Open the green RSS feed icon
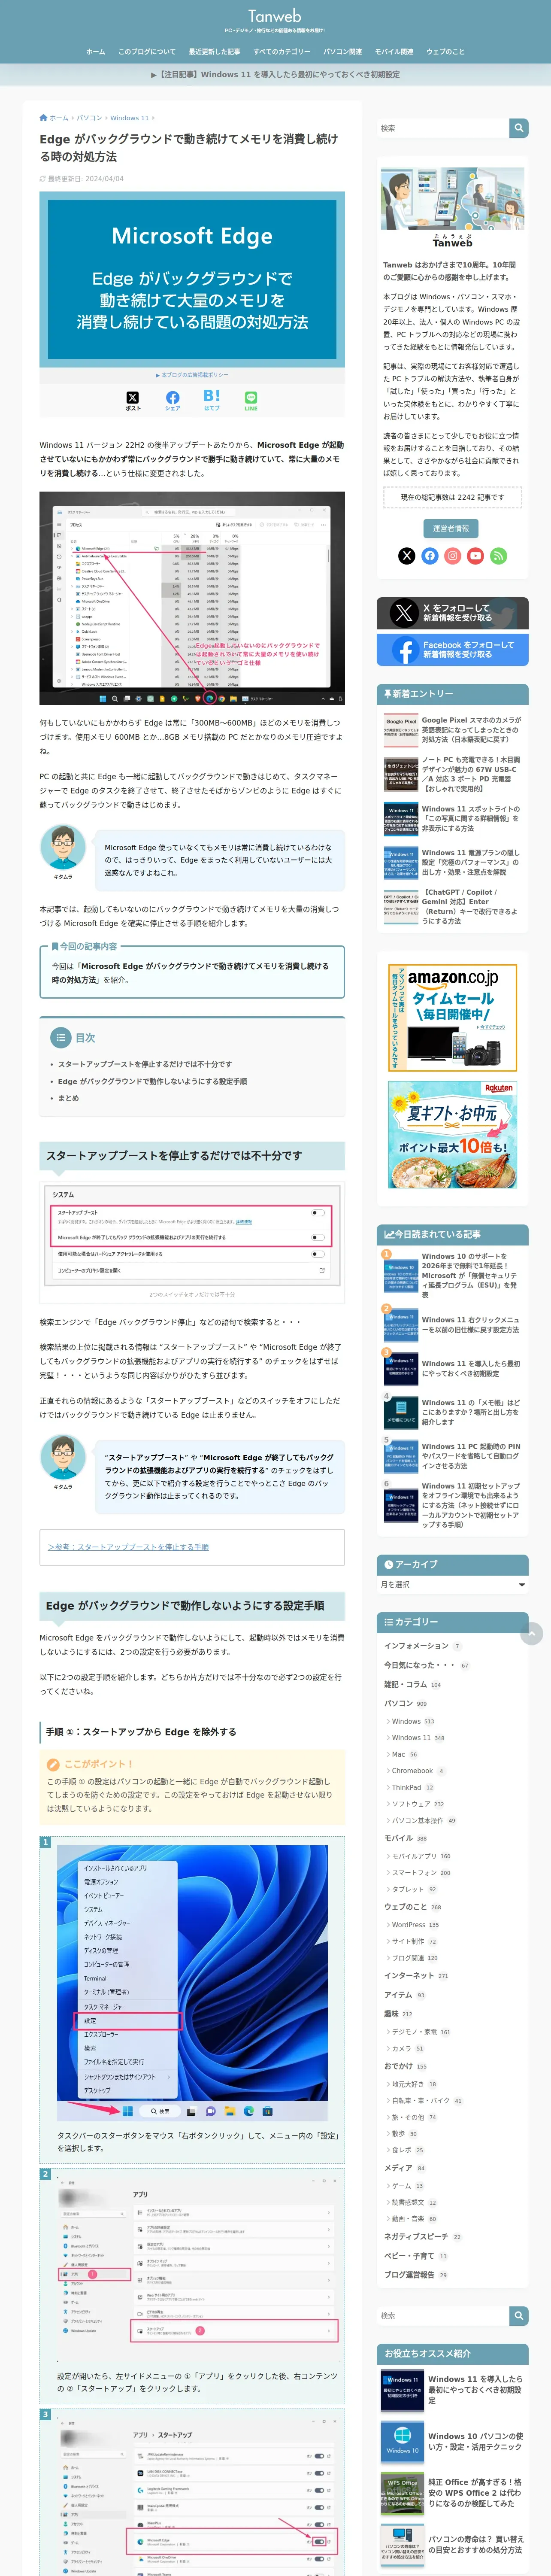The height and width of the screenshot is (2576, 551). pyautogui.click(x=498, y=556)
